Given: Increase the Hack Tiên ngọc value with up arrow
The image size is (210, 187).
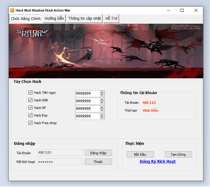Looking at the screenshot, I should (x=102, y=92).
